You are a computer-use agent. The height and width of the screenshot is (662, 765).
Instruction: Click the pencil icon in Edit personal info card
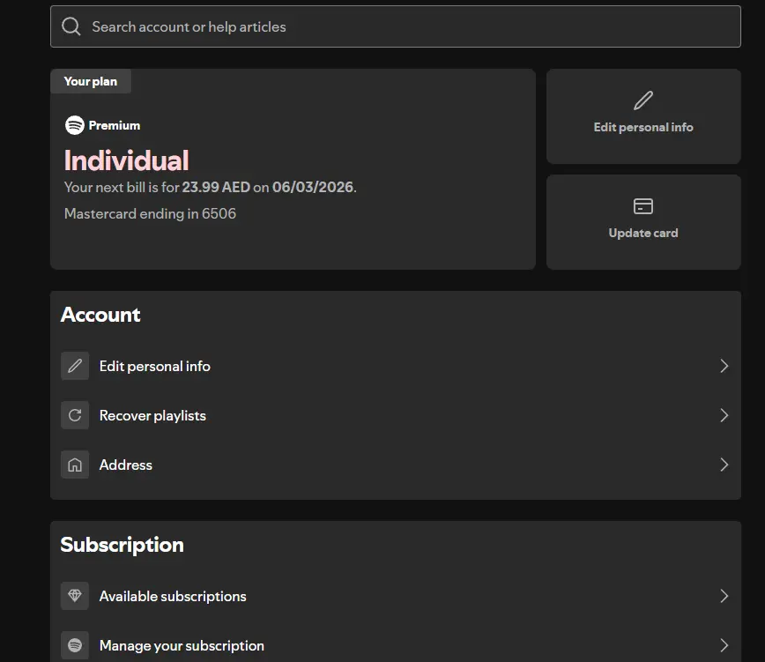(x=643, y=100)
